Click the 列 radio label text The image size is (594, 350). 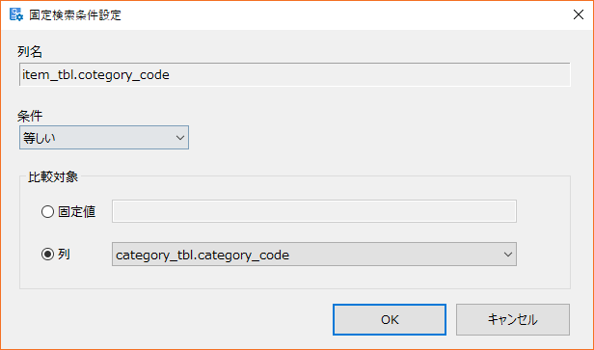[x=64, y=255]
